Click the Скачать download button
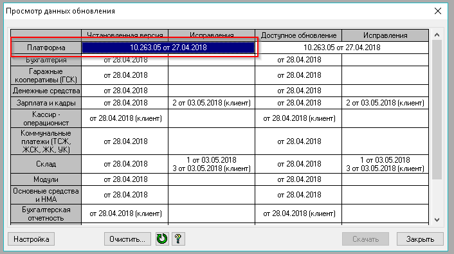The height and width of the screenshot is (254, 454). (x=365, y=239)
